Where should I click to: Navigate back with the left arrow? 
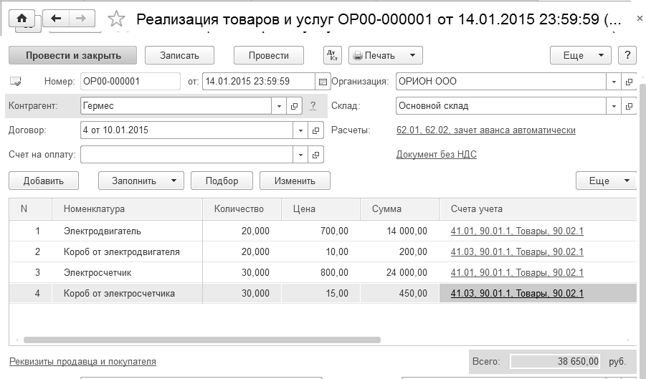click(x=56, y=19)
